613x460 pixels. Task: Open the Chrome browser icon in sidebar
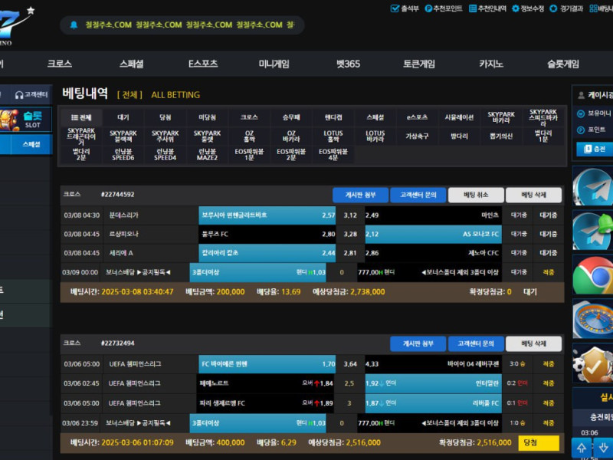pyautogui.click(x=592, y=275)
